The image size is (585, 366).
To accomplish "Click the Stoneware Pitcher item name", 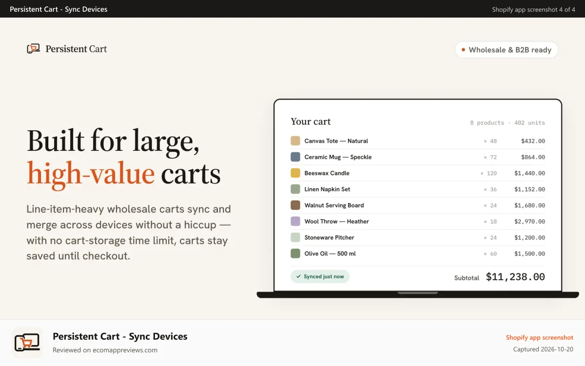I will pyautogui.click(x=330, y=238).
